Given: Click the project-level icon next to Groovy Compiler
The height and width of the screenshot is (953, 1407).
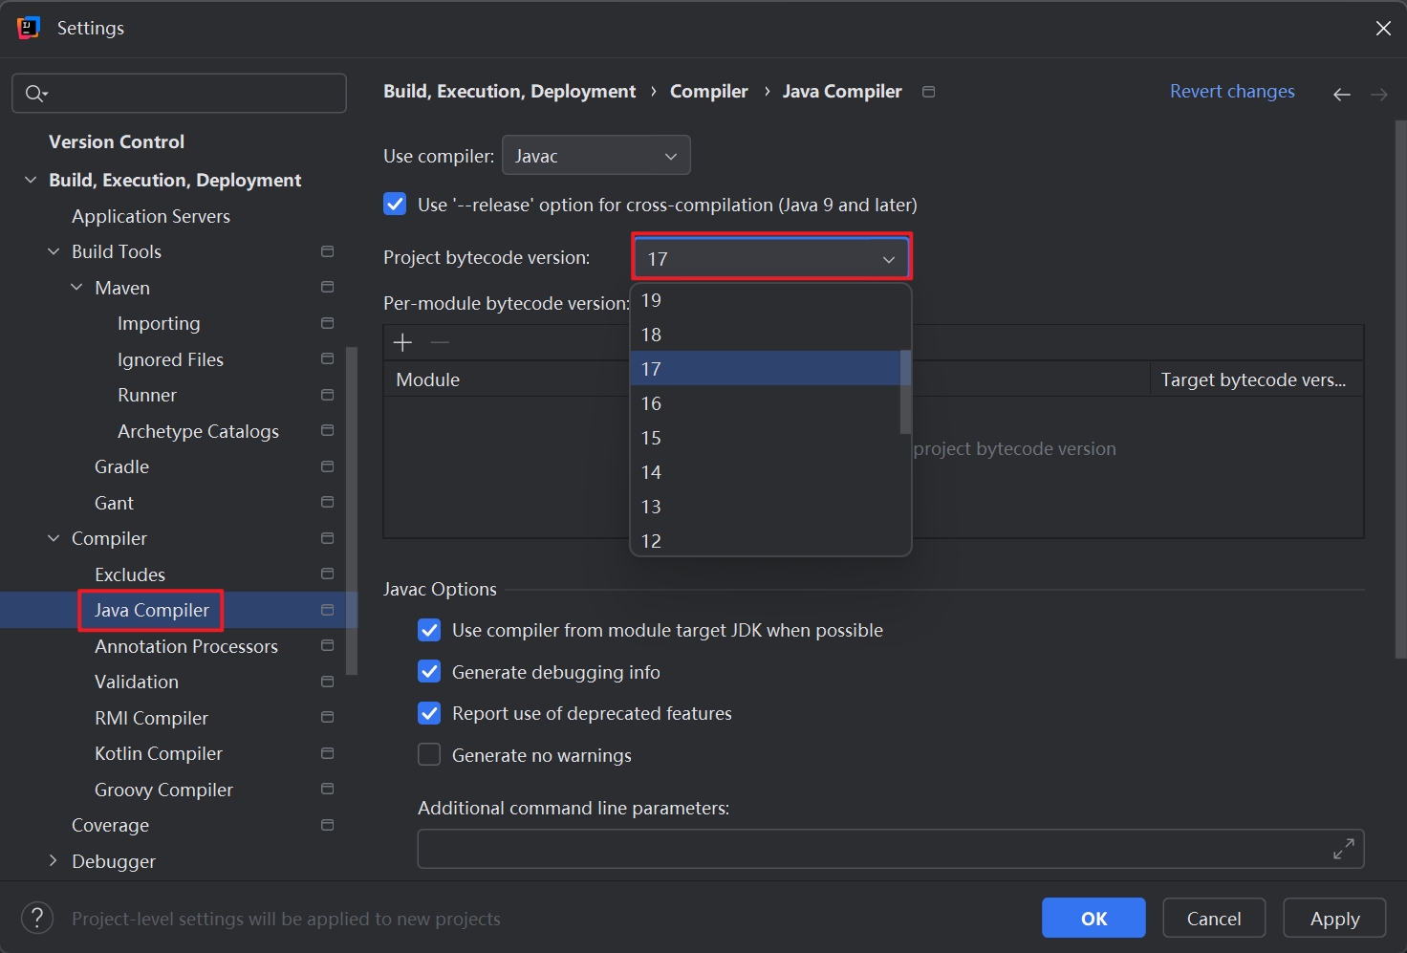Looking at the screenshot, I should (328, 789).
